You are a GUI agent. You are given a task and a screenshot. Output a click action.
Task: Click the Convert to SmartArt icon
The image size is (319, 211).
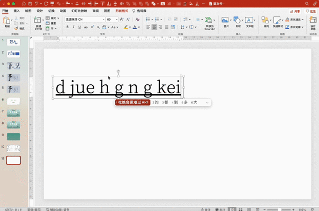(x=209, y=20)
